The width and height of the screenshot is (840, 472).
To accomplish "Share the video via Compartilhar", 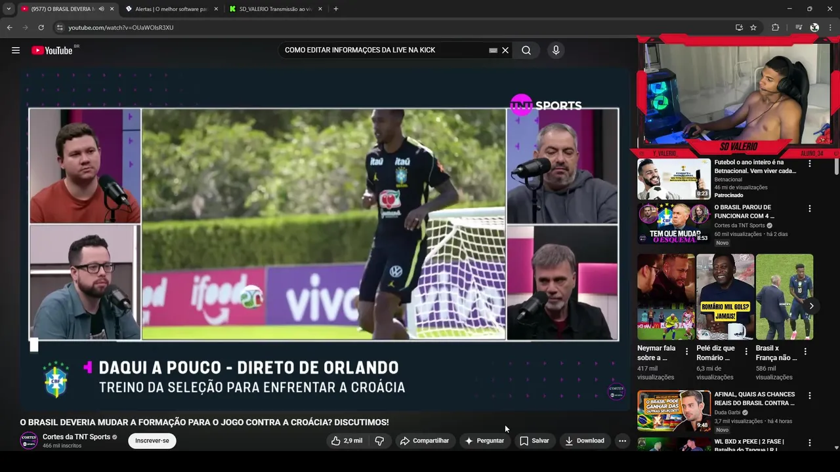I will 425,441.
